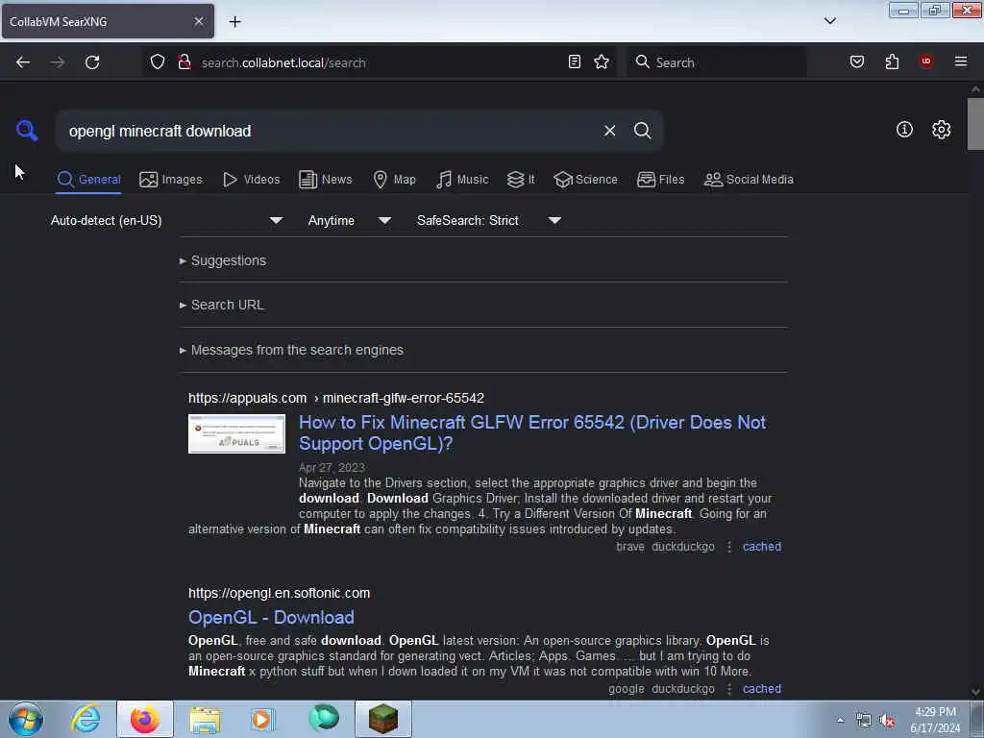The height and width of the screenshot is (738, 984).
Task: Open SearXNG preferences gear icon
Action: tap(941, 130)
